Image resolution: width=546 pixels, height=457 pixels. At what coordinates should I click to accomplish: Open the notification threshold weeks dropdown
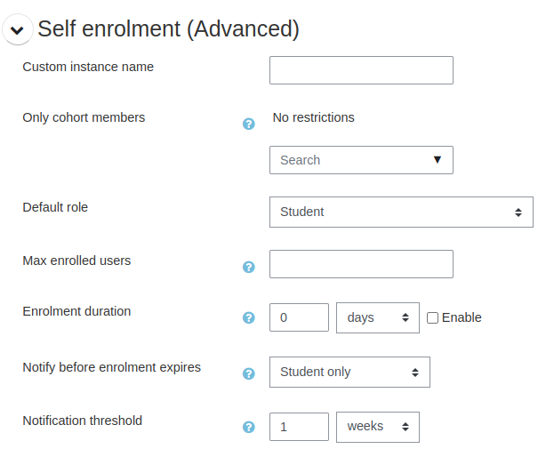point(378,427)
